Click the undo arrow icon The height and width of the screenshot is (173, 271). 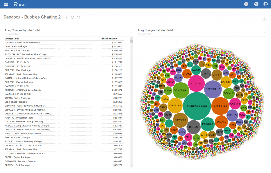pos(79,17)
